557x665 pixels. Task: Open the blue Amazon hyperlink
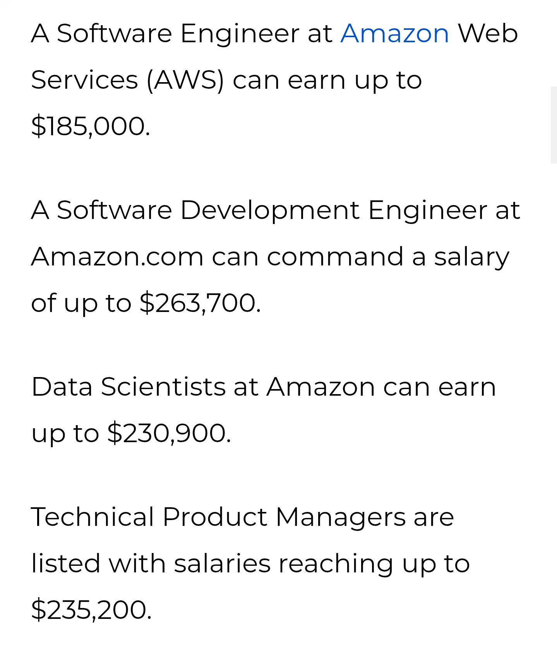coord(395,33)
